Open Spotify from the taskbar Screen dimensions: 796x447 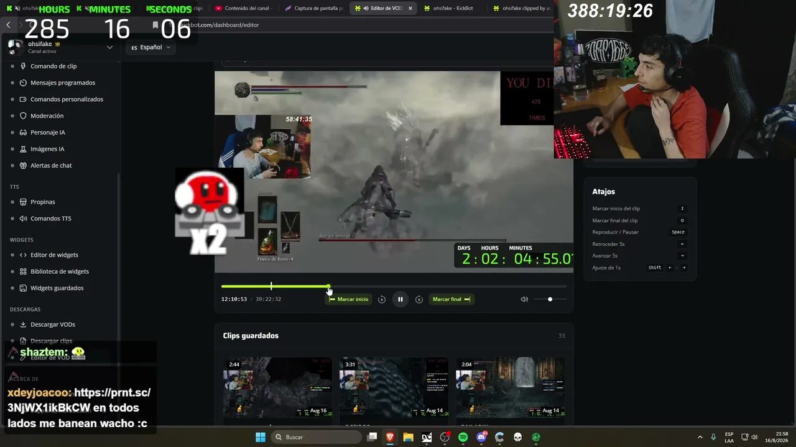(x=463, y=437)
